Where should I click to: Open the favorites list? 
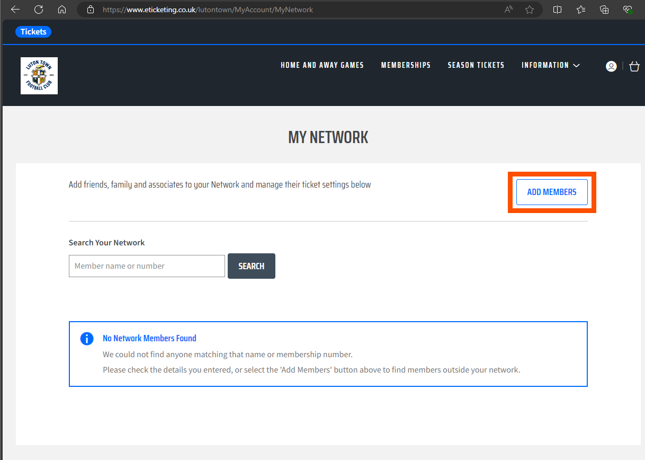point(581,10)
